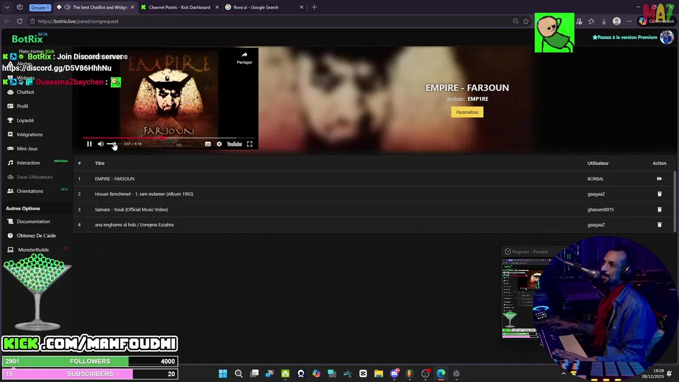Open the yellow Paramètres button
This screenshot has height=382, width=679.
[x=467, y=112]
